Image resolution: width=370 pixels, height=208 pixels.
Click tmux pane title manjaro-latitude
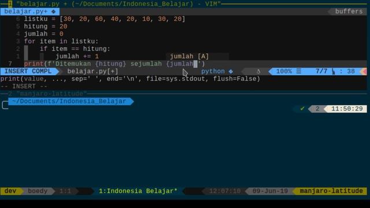coord(51,94)
